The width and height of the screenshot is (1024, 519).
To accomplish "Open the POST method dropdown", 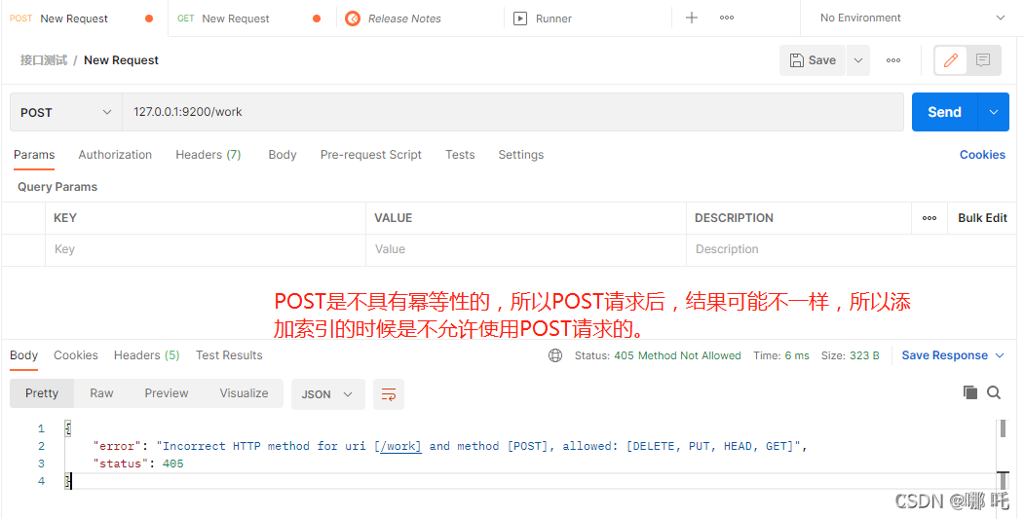I will click(66, 112).
